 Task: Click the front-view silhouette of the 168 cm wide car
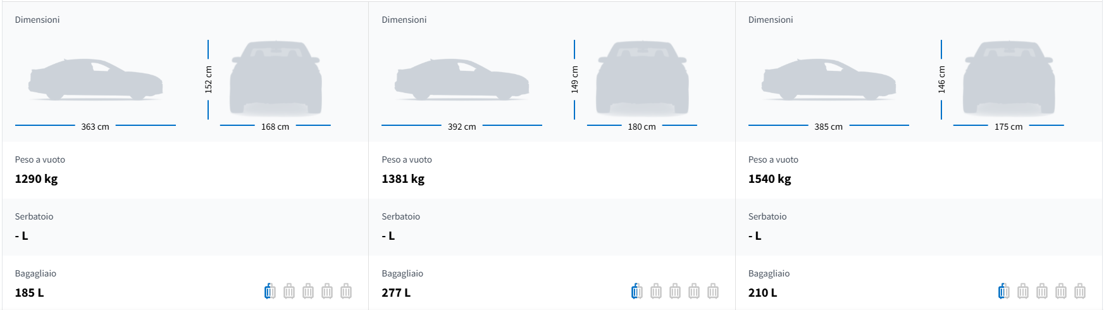276,78
